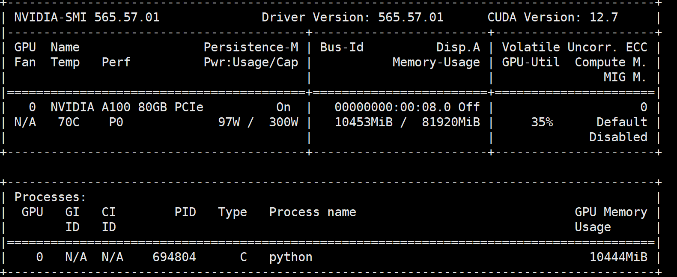The width and height of the screenshot is (677, 277).
Task: Select the Processes: section label
Action: pos(51,197)
